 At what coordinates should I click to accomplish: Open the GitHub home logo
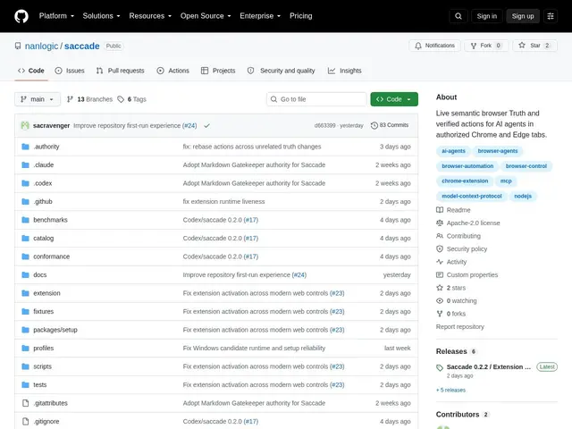pos(21,16)
